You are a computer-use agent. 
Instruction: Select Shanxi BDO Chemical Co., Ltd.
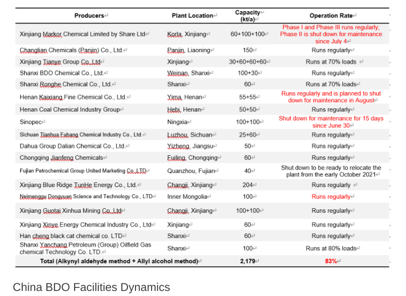tap(61, 73)
